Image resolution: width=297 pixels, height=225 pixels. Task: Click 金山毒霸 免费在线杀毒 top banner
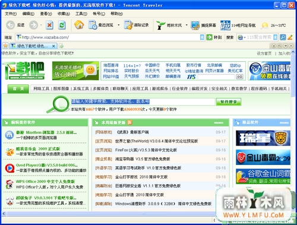[x=269, y=71]
